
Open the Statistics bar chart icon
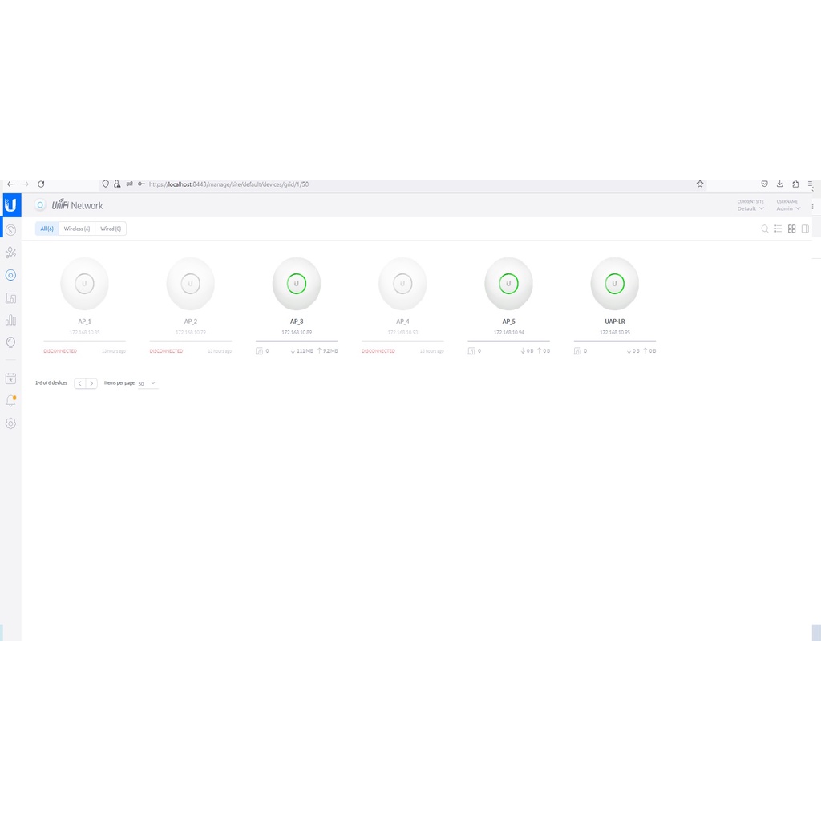[x=10, y=320]
